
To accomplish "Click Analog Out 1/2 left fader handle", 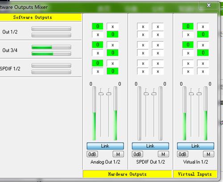I will tap(101, 94).
